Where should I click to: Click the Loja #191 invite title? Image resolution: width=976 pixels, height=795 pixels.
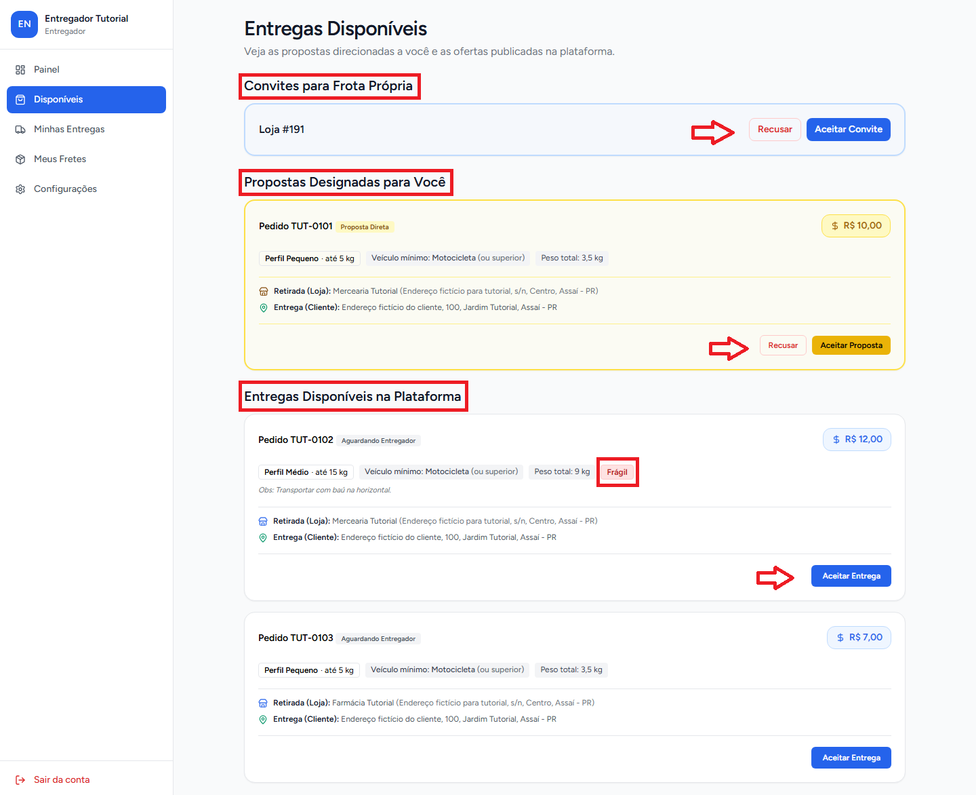(x=281, y=130)
